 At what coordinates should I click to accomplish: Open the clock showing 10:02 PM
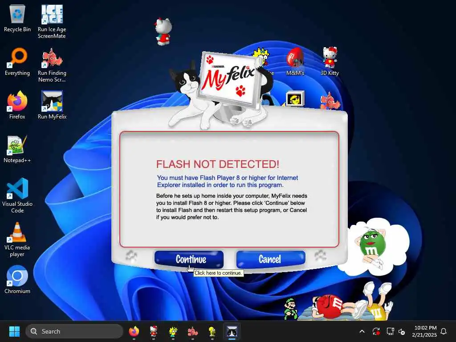pos(424,331)
